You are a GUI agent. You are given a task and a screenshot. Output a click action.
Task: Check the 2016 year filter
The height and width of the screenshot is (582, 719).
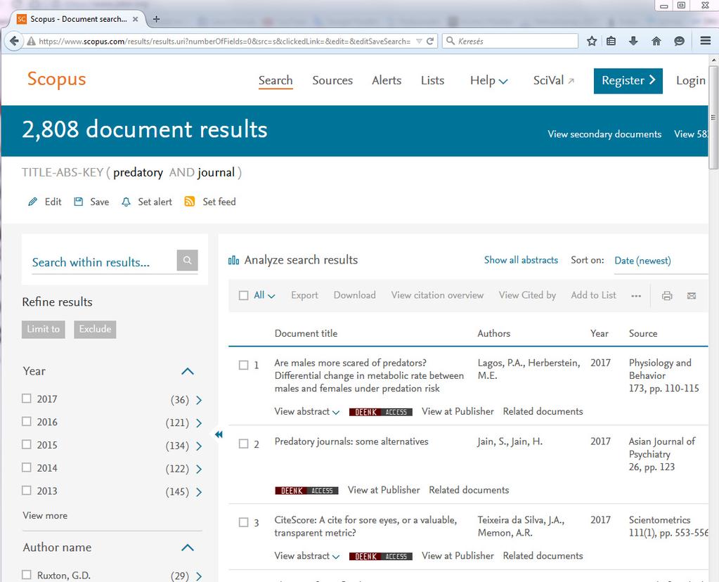27,421
